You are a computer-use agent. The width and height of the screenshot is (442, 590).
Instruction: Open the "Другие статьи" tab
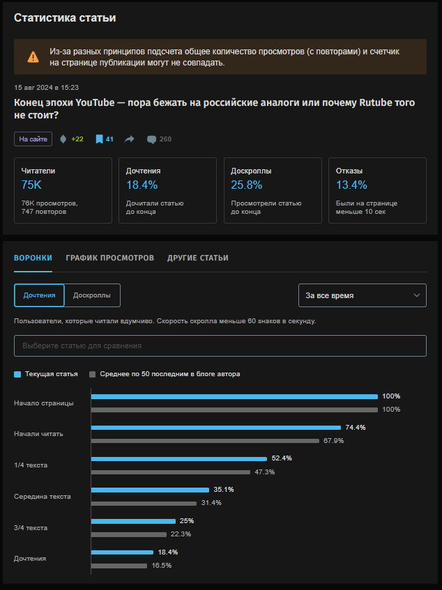pos(197,258)
